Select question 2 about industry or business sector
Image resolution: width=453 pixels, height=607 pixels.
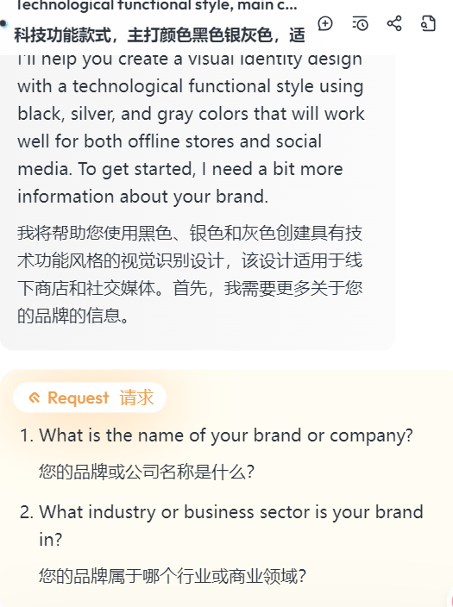[x=222, y=525]
